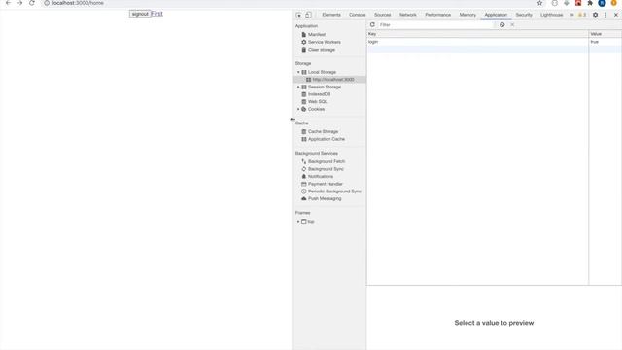Open Notifications service
The height and width of the screenshot is (350, 622).
[321, 177]
